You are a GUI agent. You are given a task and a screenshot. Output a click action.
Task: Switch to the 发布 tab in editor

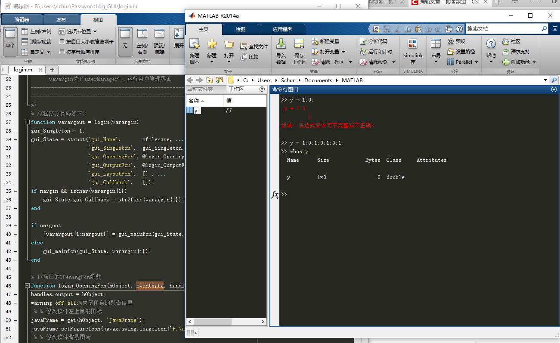click(61, 20)
